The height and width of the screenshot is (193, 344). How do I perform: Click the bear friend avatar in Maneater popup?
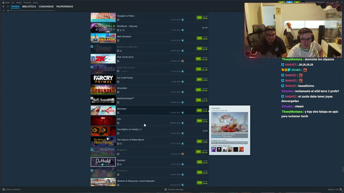pos(230,150)
